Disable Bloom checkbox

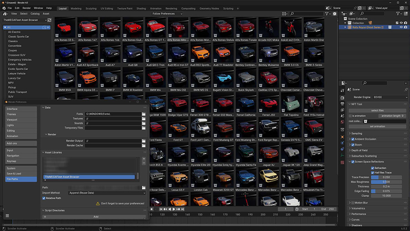(353, 145)
